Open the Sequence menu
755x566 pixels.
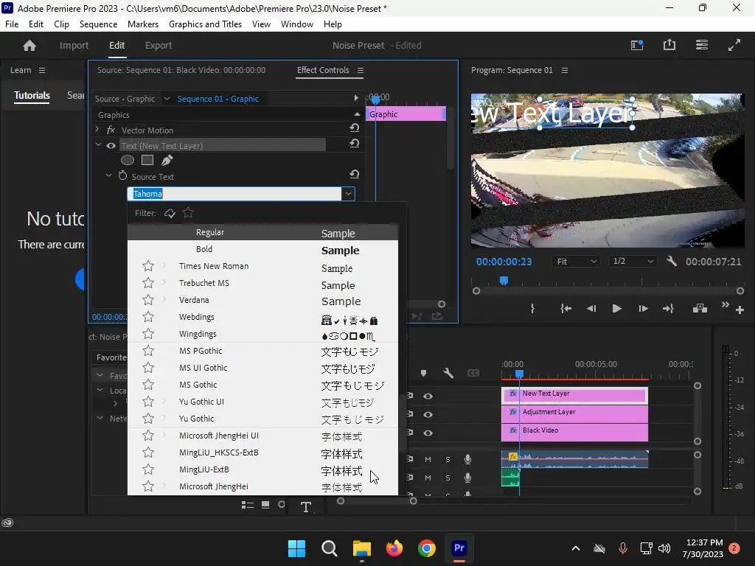(x=98, y=24)
